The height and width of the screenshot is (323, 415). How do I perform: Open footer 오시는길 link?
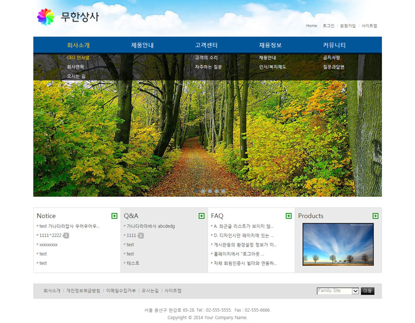point(150,291)
